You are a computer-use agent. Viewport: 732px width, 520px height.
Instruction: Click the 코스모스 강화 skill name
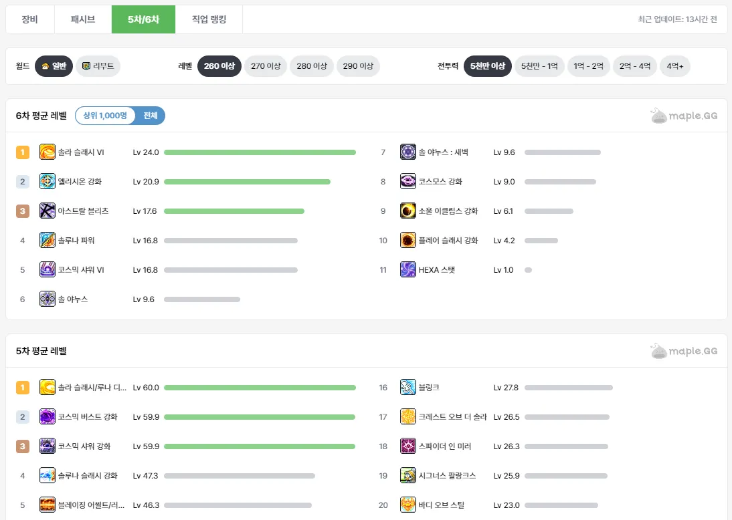point(440,181)
